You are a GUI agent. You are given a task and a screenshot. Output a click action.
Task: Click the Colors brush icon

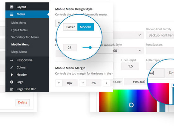[x=12, y=67]
